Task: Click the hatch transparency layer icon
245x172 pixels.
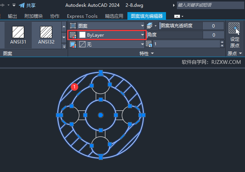Action: 149,26
